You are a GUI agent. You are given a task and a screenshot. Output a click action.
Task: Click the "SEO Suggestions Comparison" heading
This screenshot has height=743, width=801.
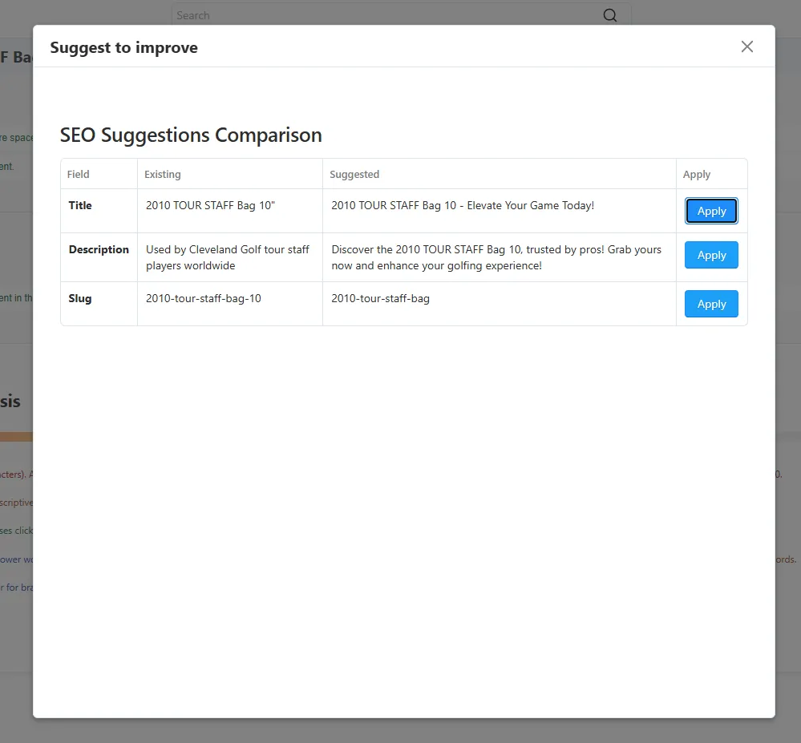click(191, 135)
